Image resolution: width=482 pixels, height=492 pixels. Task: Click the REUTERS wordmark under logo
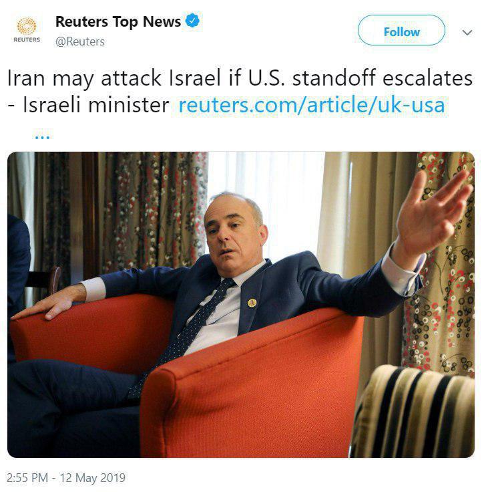click(x=27, y=39)
